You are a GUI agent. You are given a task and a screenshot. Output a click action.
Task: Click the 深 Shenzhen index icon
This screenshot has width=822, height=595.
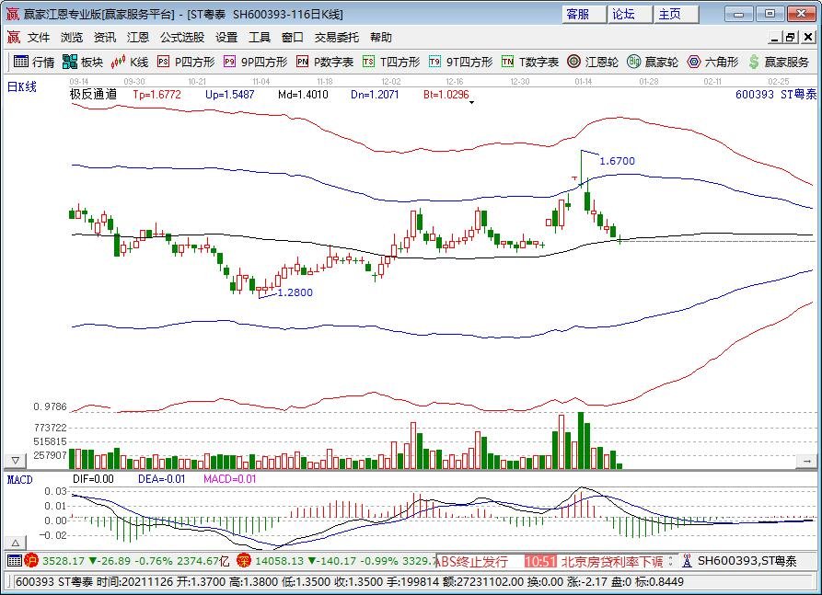244,561
